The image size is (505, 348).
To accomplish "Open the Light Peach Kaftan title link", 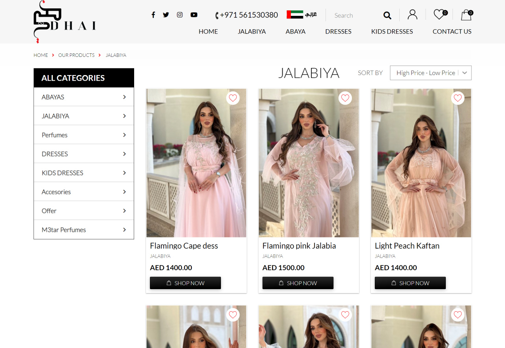I will click(x=407, y=246).
